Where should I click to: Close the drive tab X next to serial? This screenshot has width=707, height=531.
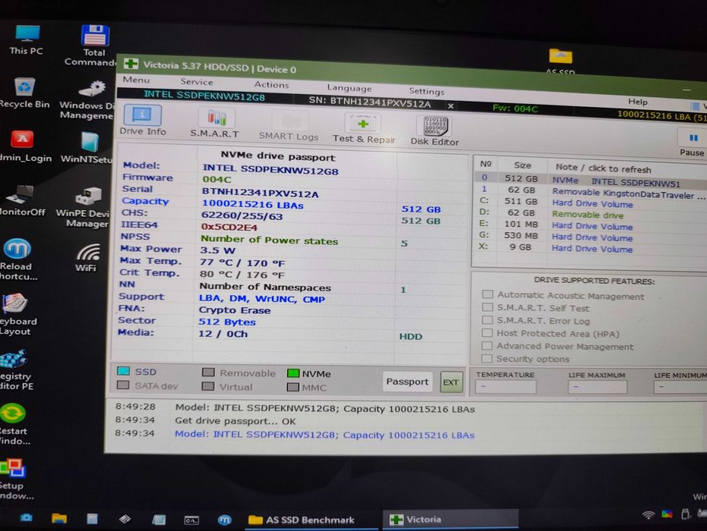tap(450, 106)
